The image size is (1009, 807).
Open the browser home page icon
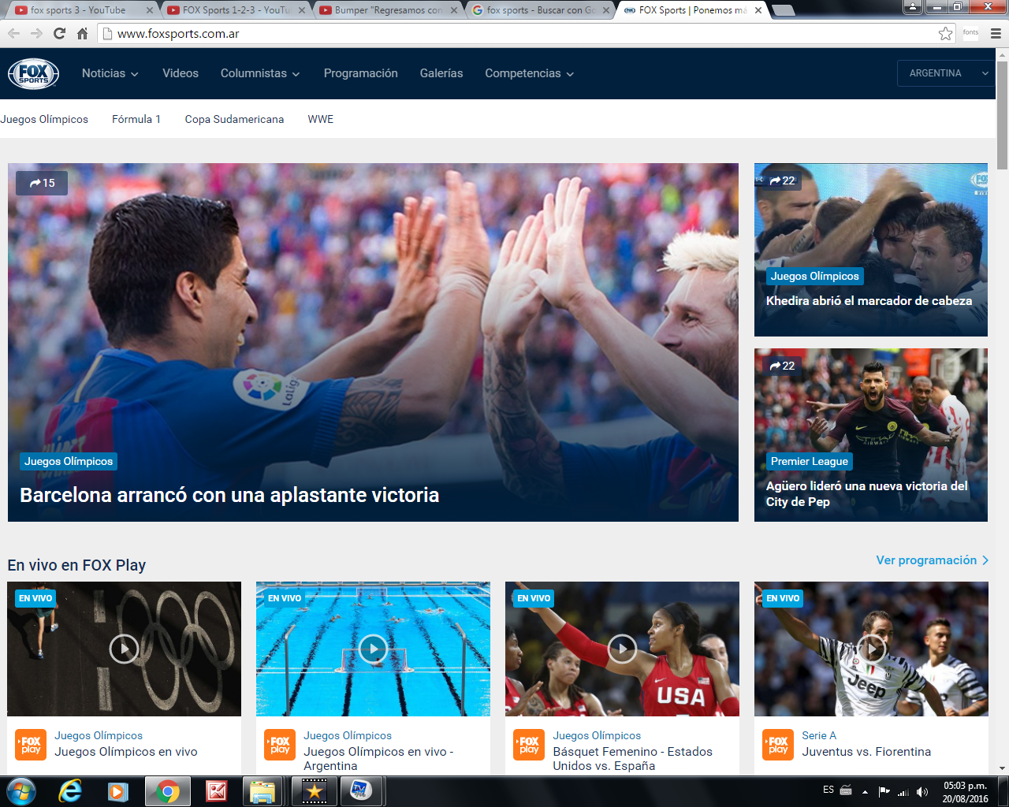[x=82, y=33]
